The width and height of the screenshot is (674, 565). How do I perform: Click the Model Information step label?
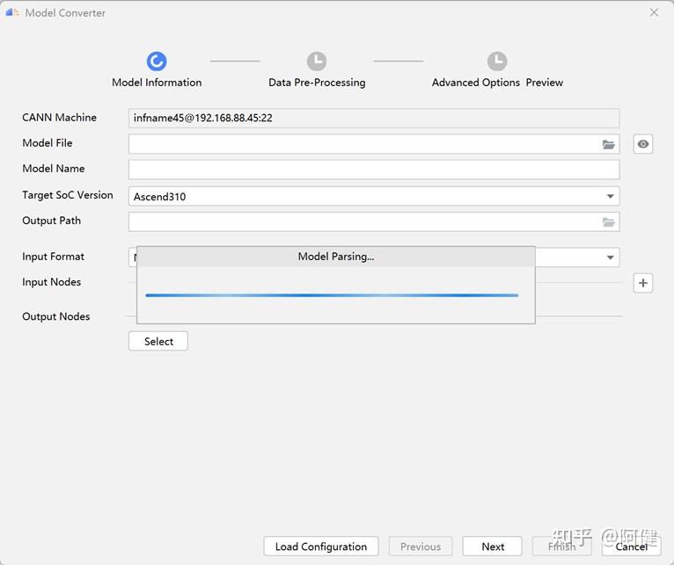coord(157,83)
